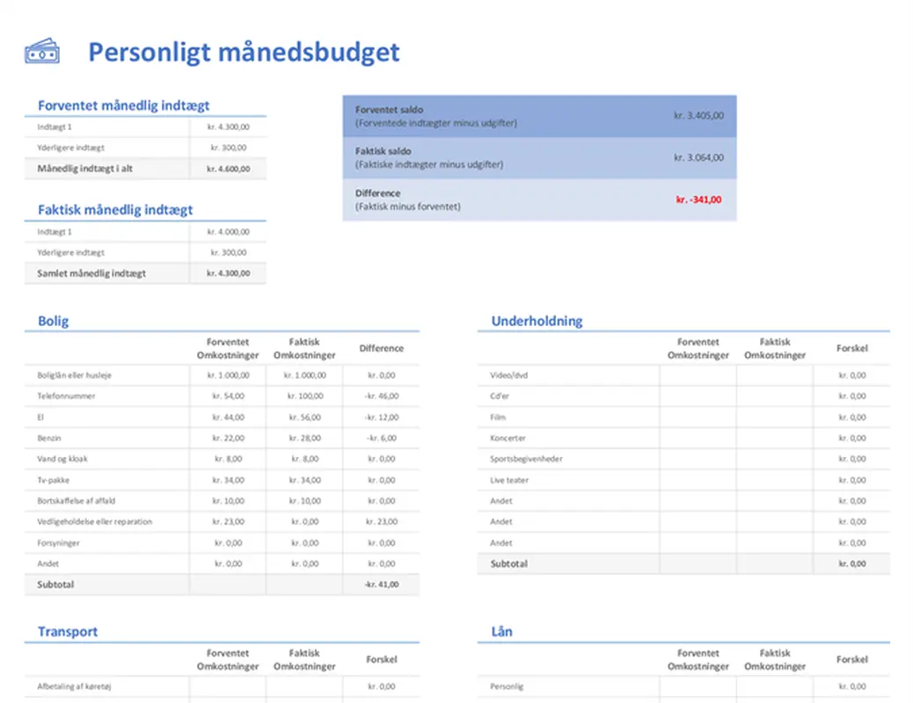The height and width of the screenshot is (703, 913).
Task: Select the Boliglån eller husleje expected cost cell
Action: point(228,375)
